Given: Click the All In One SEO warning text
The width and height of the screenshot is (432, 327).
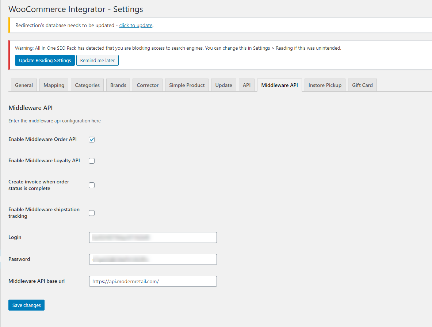Looking at the screenshot, I should (178, 48).
